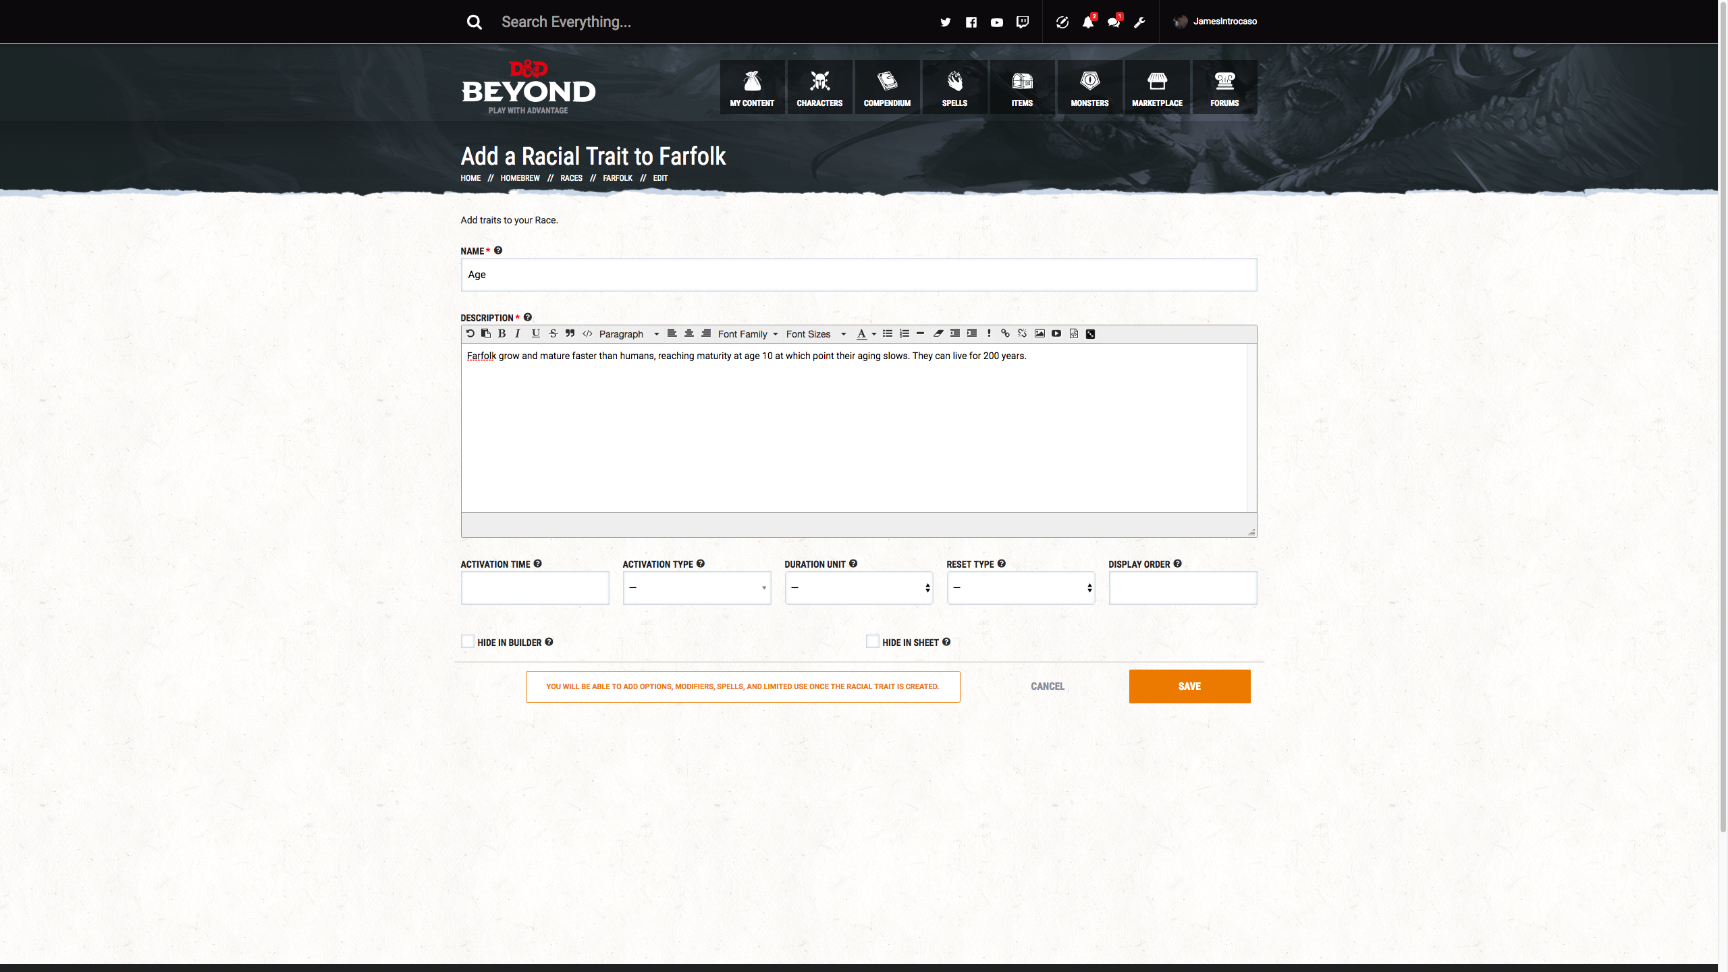Open the Font Sizes dropdown
The height and width of the screenshot is (972, 1728).
click(815, 333)
